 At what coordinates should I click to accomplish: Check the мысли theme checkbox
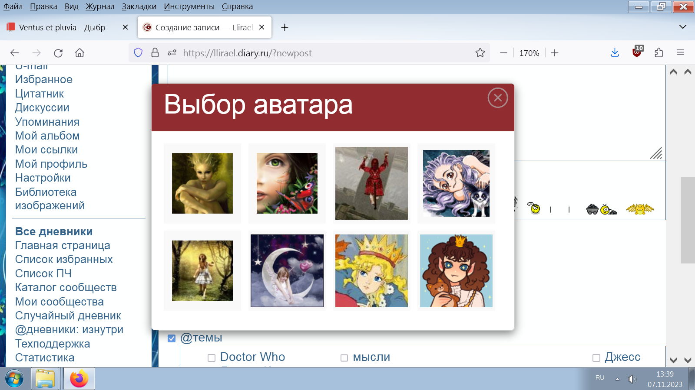(x=344, y=358)
